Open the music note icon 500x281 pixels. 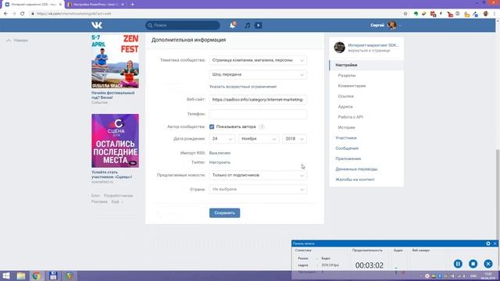247,25
